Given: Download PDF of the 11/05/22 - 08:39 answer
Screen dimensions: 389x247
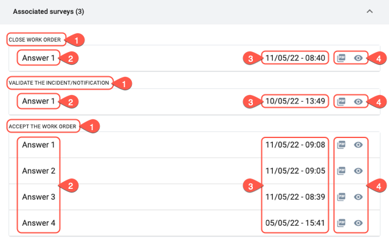Looking at the screenshot, I should (341, 197).
